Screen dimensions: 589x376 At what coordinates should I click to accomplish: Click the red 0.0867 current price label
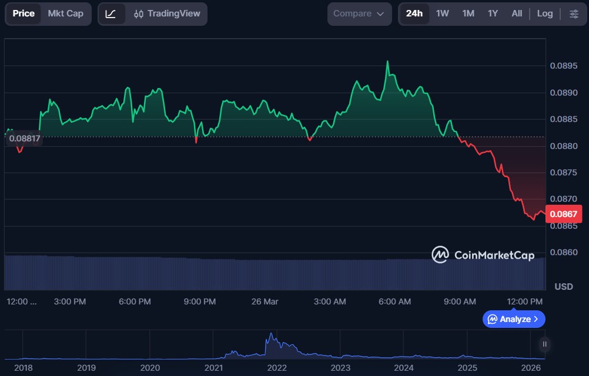tap(564, 214)
